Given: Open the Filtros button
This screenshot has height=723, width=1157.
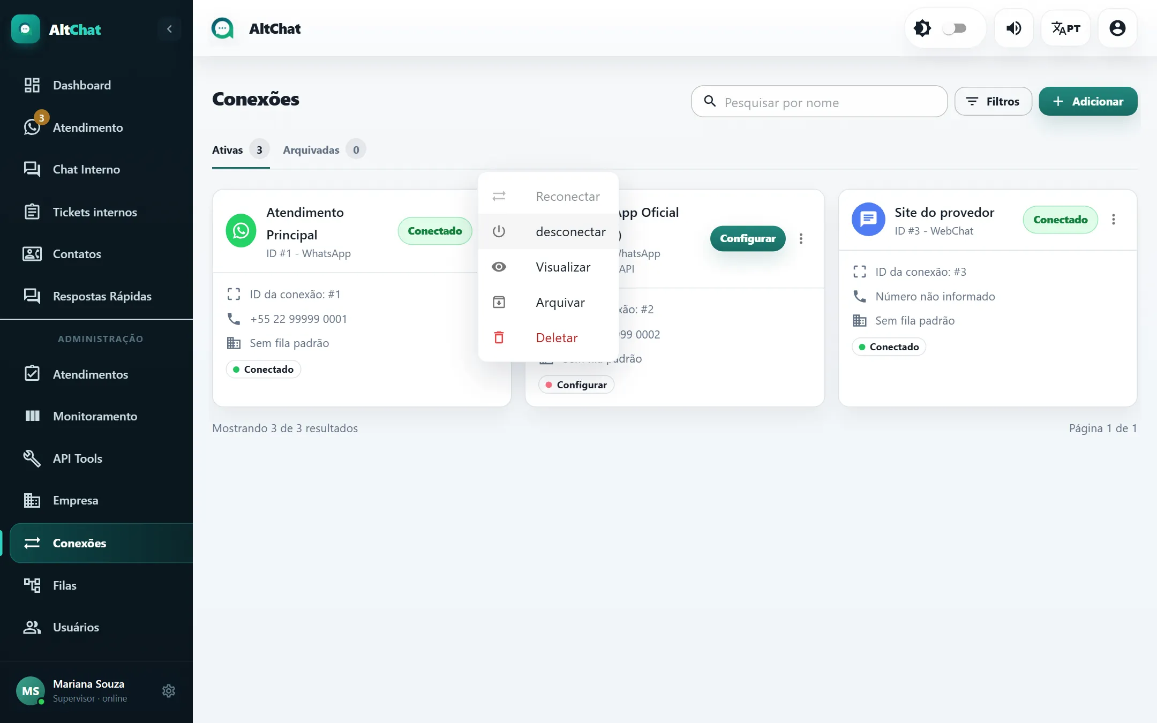Looking at the screenshot, I should [993, 101].
